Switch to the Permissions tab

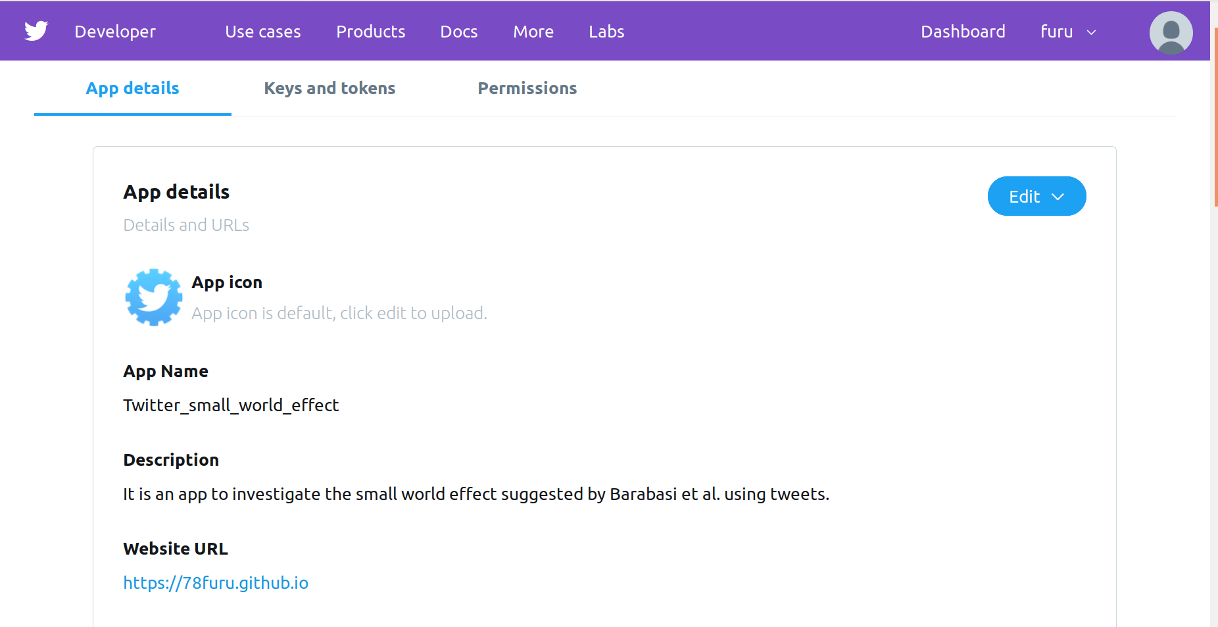coord(527,88)
